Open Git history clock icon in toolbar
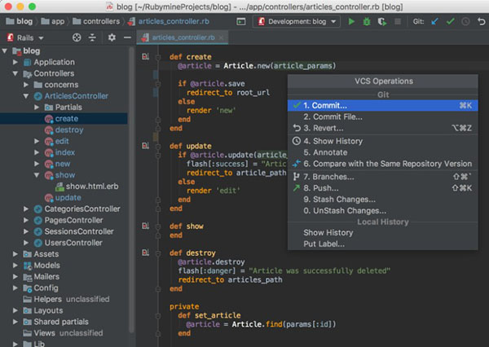 pos(465,21)
